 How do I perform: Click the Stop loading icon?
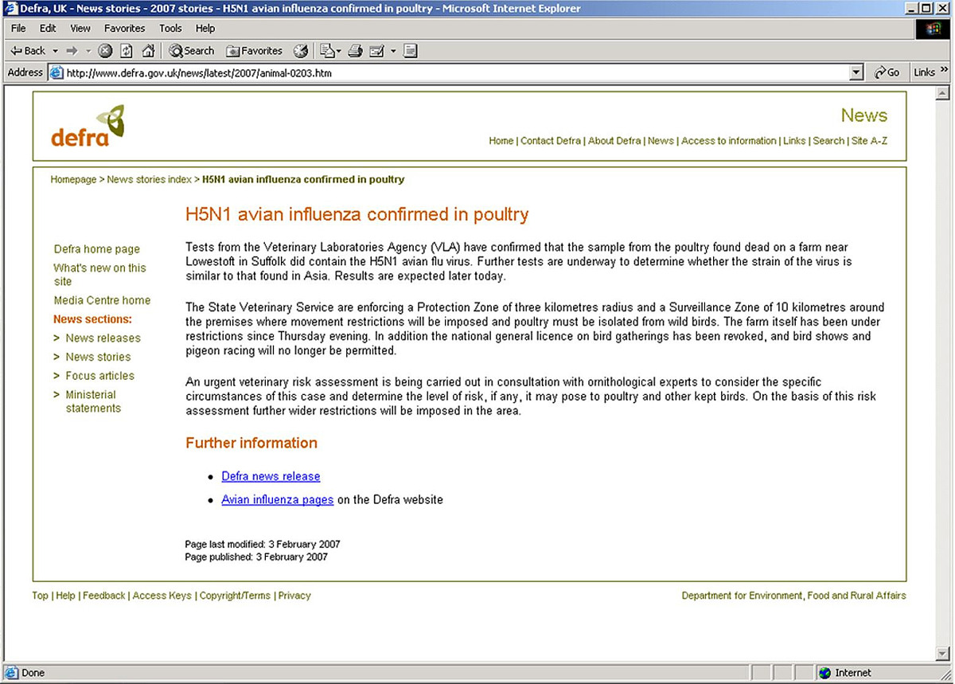coord(105,50)
